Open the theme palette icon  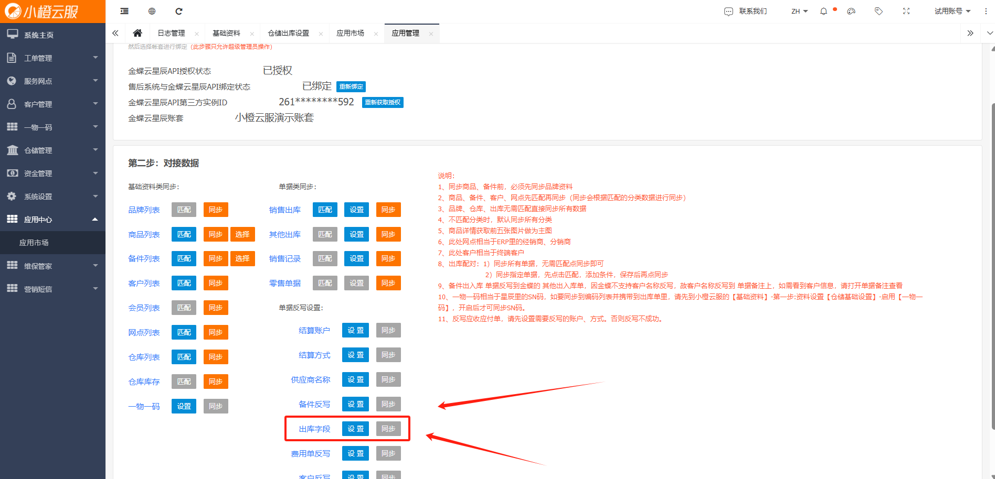click(851, 11)
